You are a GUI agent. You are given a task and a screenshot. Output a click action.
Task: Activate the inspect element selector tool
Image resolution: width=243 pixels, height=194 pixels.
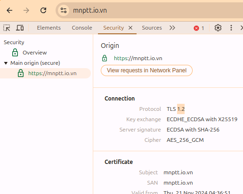click(x=7, y=28)
